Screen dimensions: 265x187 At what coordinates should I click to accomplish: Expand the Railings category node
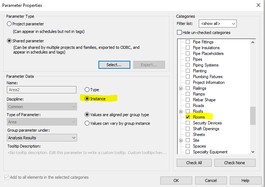pos(181,88)
